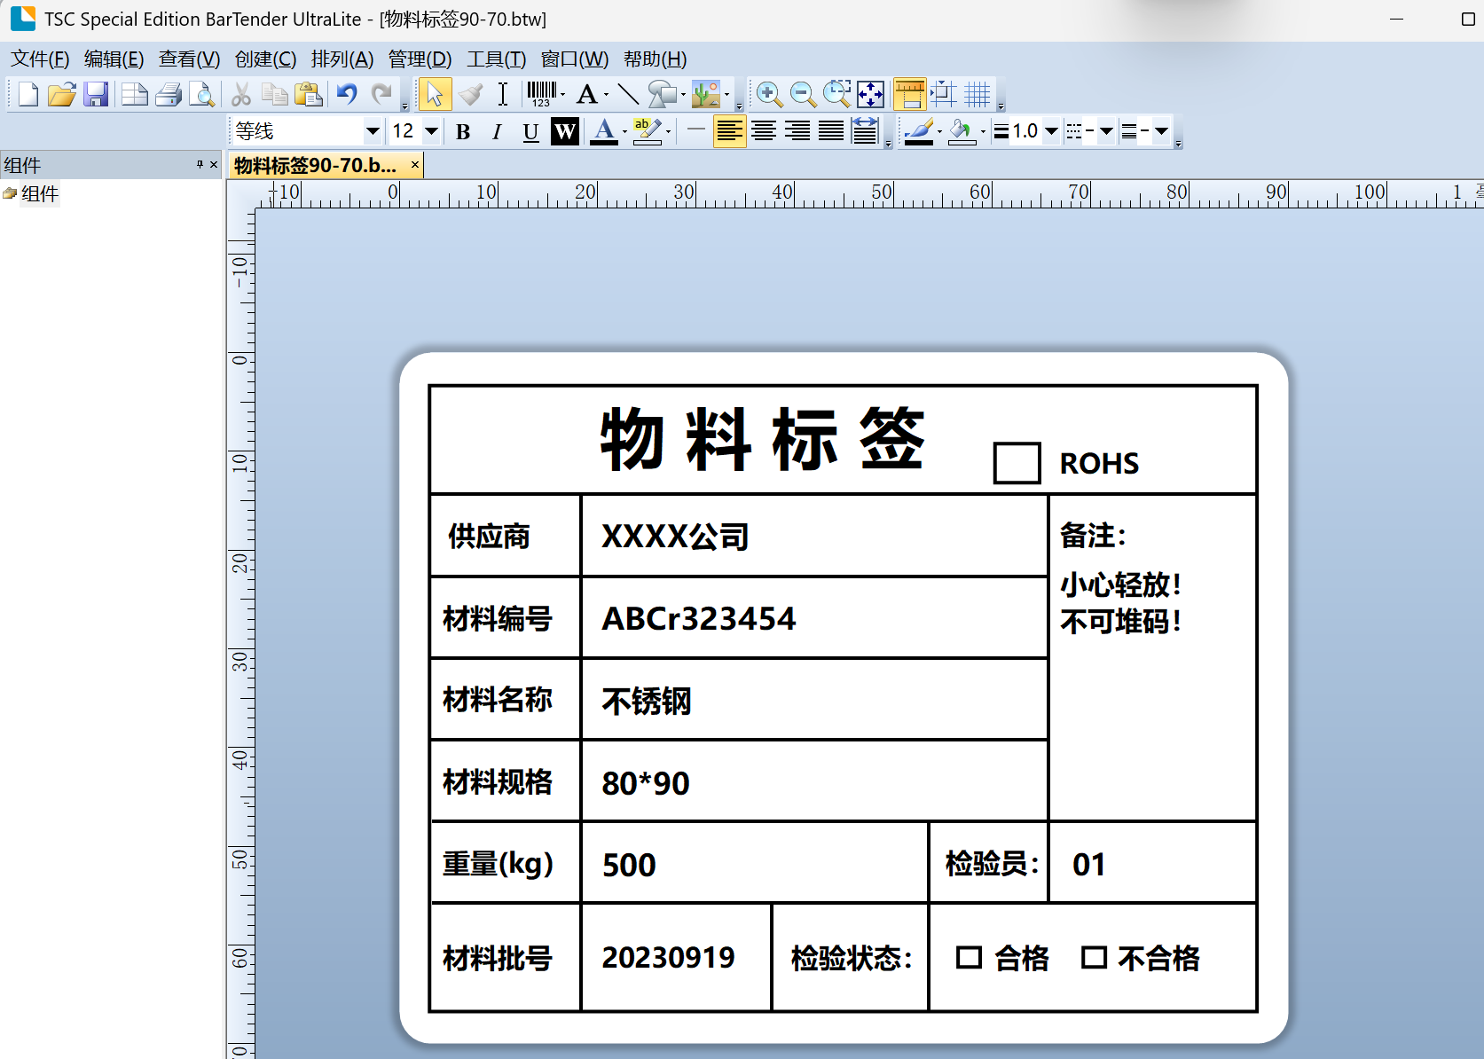Select the 组件 tree item

40,193
